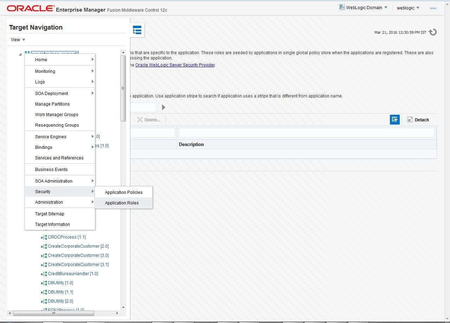Image resolution: width=450 pixels, height=323 pixels.
Task: Click the navigation tree horizontal scrollbar thumb
Action: tap(54, 313)
